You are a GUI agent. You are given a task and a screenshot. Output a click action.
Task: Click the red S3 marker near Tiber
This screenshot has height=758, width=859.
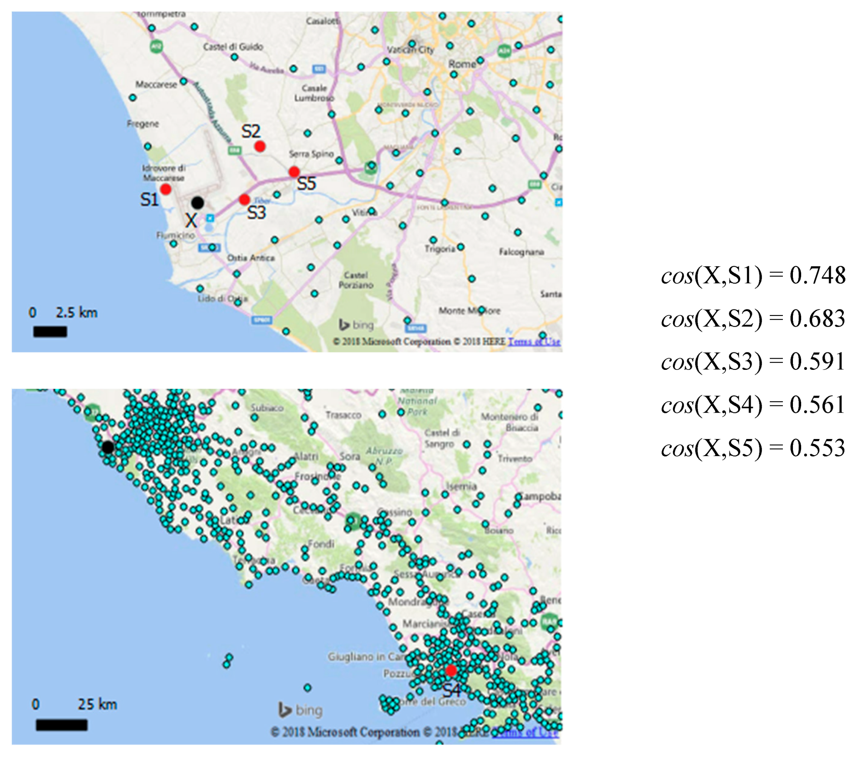pos(244,199)
